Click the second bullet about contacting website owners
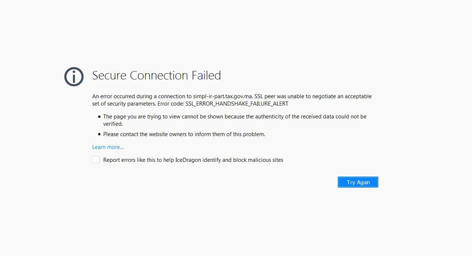 pyautogui.click(x=184, y=134)
